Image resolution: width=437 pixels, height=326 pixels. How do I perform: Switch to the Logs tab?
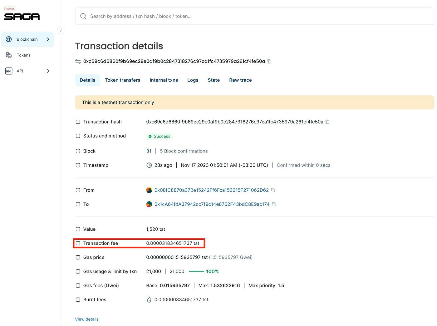point(193,80)
